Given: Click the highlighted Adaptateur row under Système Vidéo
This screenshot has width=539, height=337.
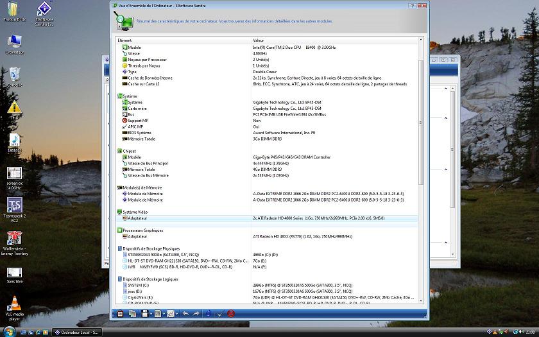Looking at the screenshot, I should point(267,218).
